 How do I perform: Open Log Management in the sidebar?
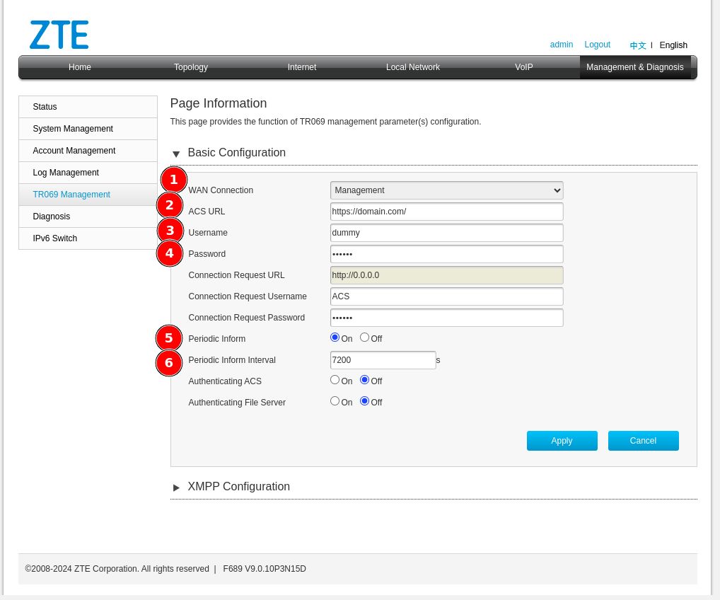click(66, 173)
